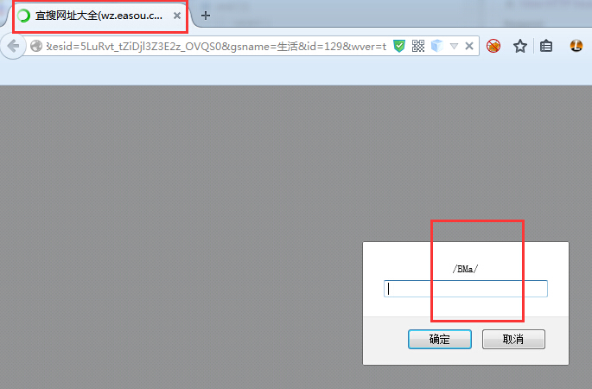Cancel the dialog with 取消
The width and height of the screenshot is (592, 389).
[513, 339]
